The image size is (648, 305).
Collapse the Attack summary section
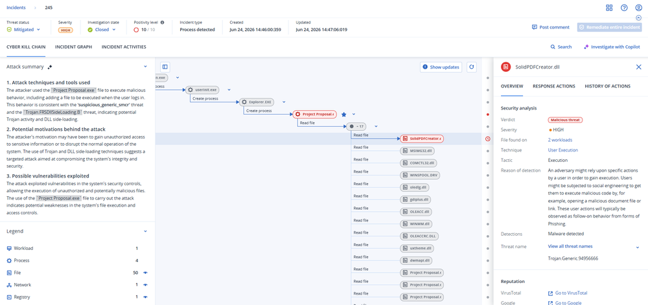pyautogui.click(x=145, y=67)
